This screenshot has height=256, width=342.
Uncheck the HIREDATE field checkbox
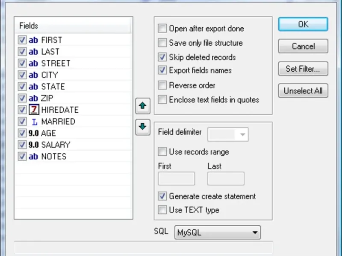(x=22, y=110)
